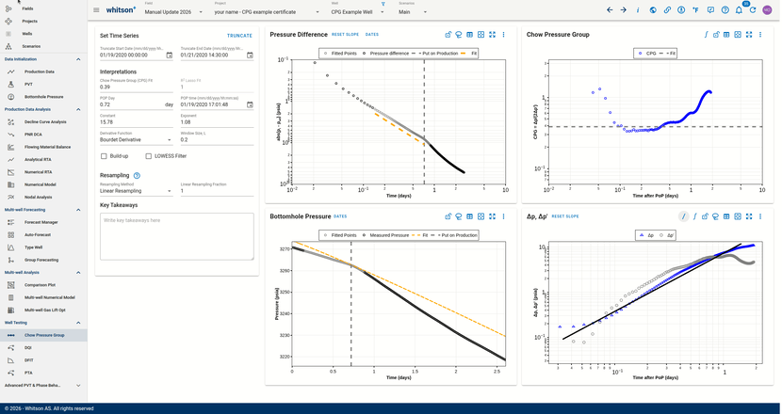Open the Project dropdown
Screen dimensions: 782x414
267,12
